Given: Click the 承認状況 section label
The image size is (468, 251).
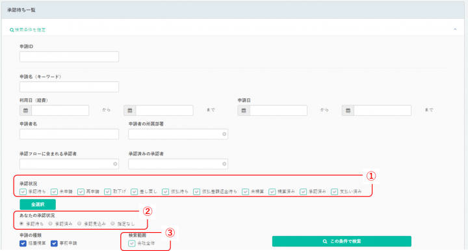Looking at the screenshot, I should click(x=29, y=183).
